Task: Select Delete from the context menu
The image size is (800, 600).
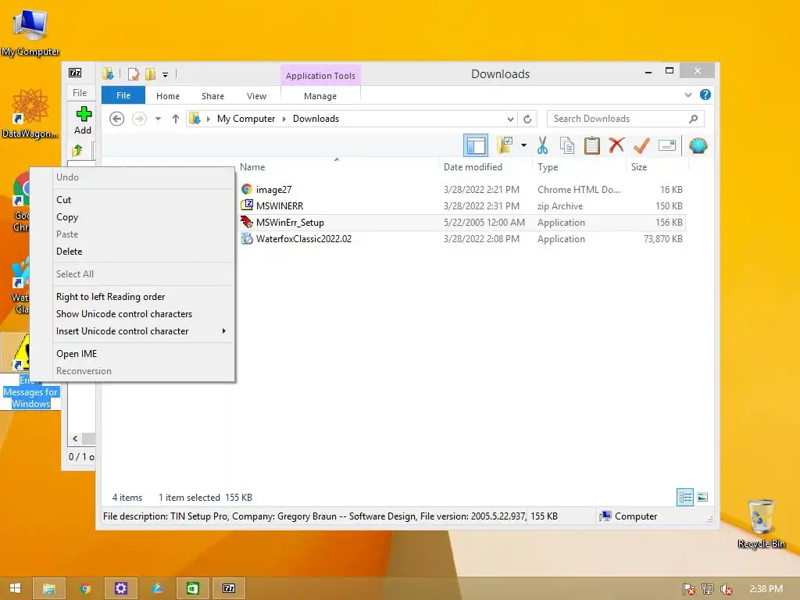Action: (143, 251)
